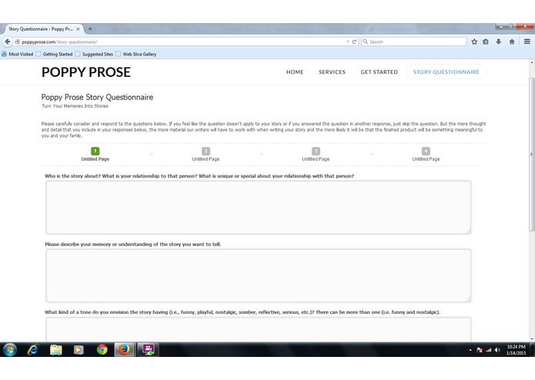Click the Action Center flag icon
The width and height of the screenshot is (535, 380).
(x=480, y=350)
